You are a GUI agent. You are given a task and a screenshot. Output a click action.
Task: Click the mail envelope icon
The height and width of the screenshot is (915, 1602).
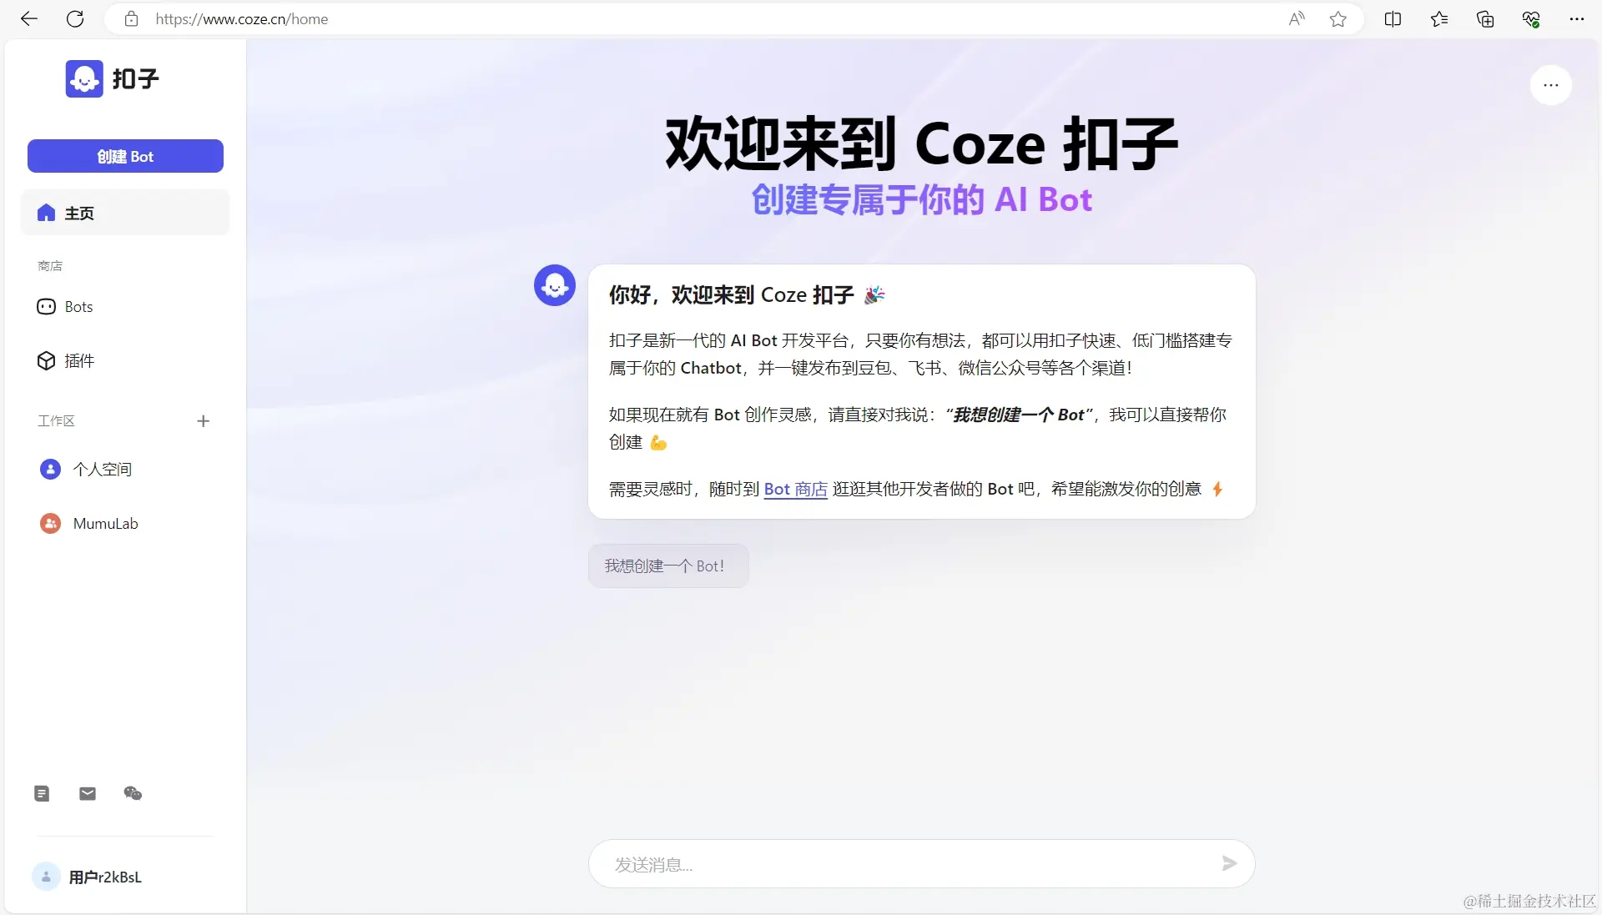88,793
